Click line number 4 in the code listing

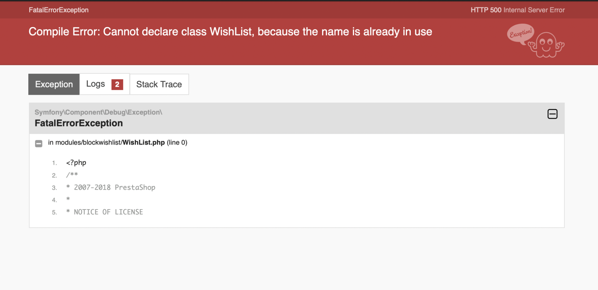[x=54, y=200]
